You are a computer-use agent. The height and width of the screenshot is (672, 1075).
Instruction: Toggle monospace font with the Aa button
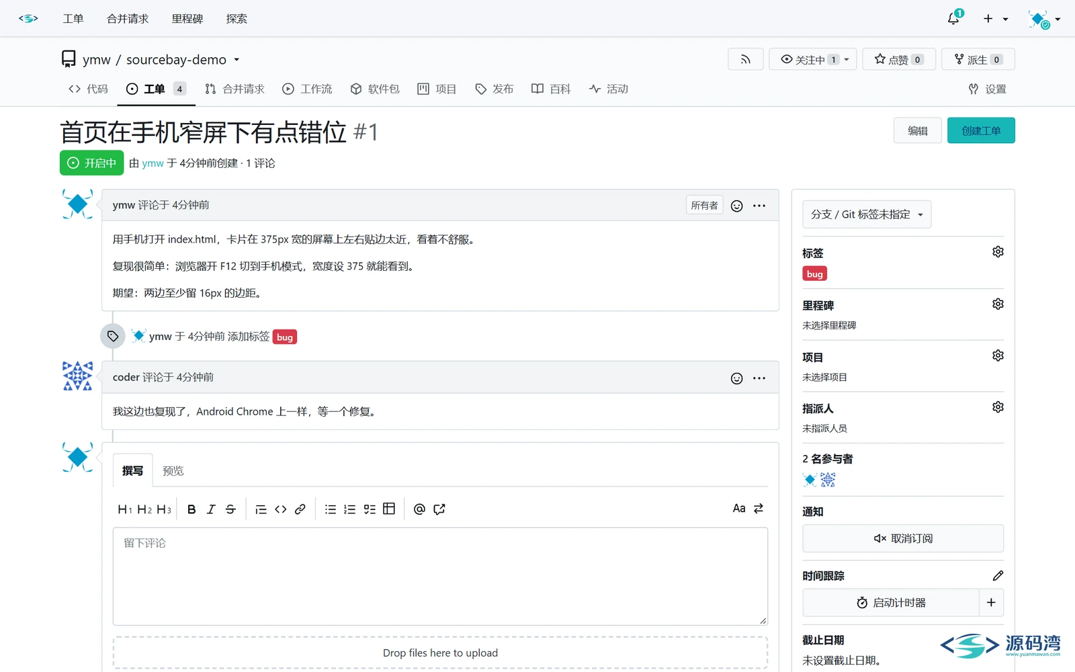click(739, 509)
